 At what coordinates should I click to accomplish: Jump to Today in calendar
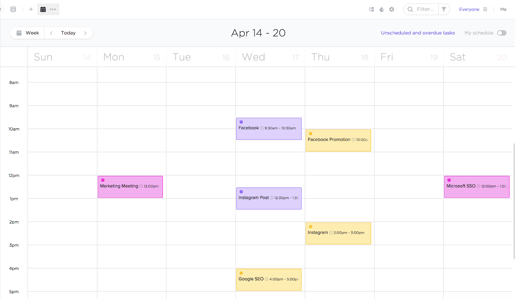[68, 33]
